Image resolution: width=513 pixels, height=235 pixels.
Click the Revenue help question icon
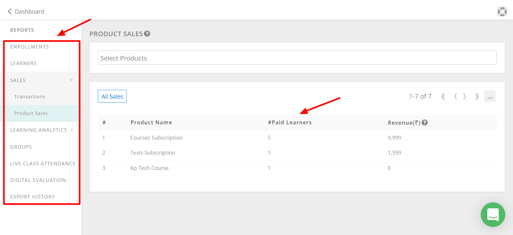[x=425, y=122]
